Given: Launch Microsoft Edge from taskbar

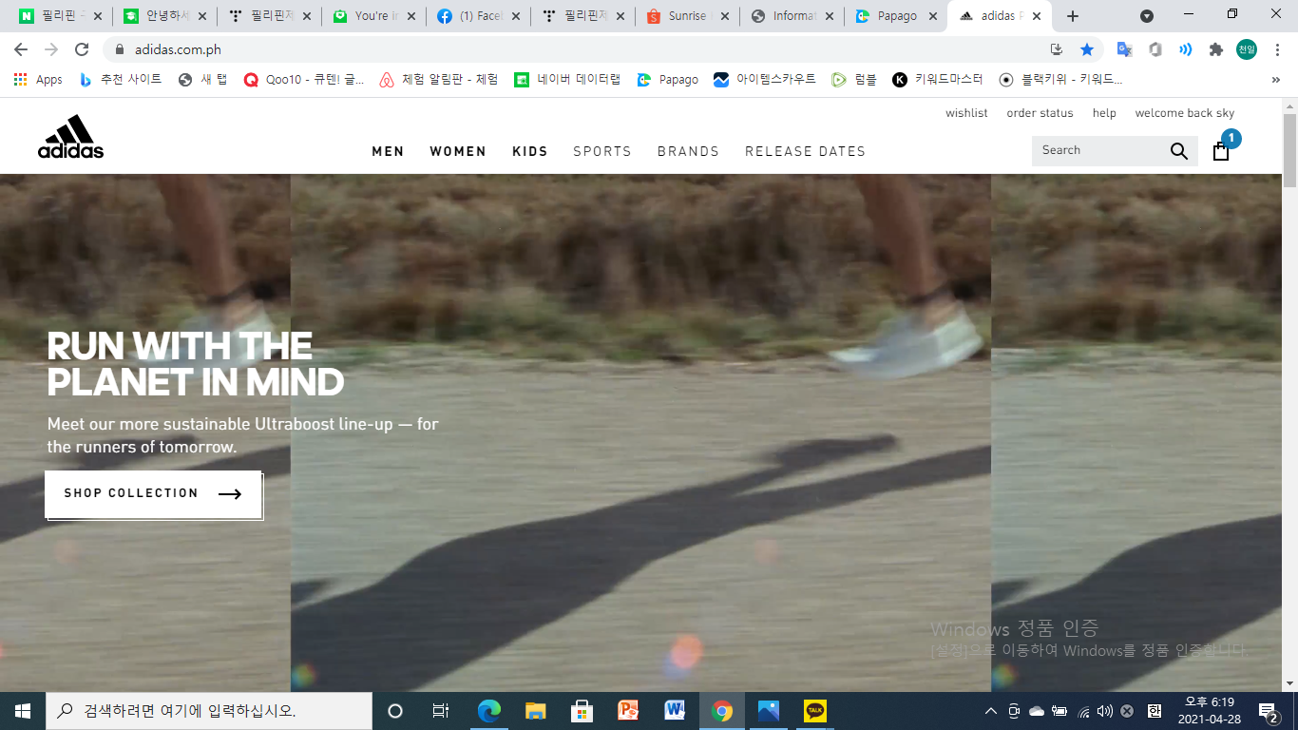Looking at the screenshot, I should click(489, 711).
